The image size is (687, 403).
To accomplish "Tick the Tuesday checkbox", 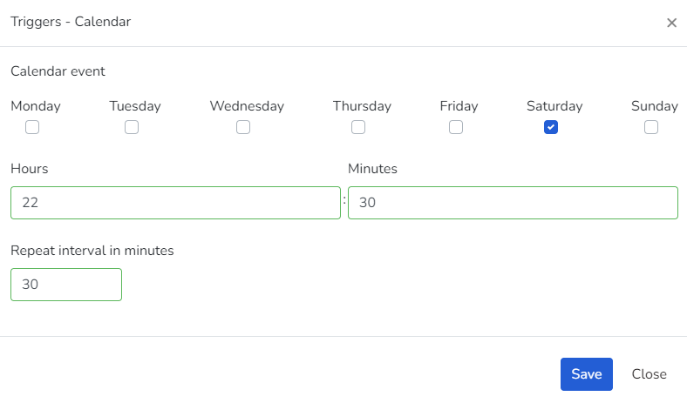I will click(x=132, y=127).
